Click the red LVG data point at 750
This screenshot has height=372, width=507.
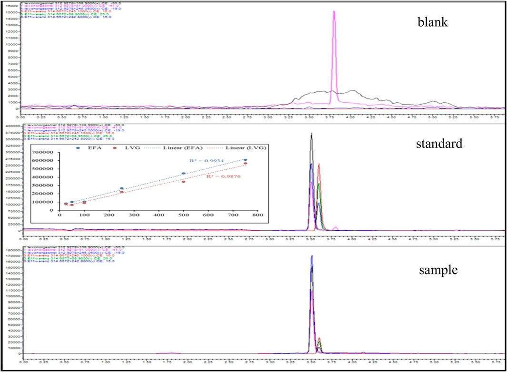tap(246, 164)
